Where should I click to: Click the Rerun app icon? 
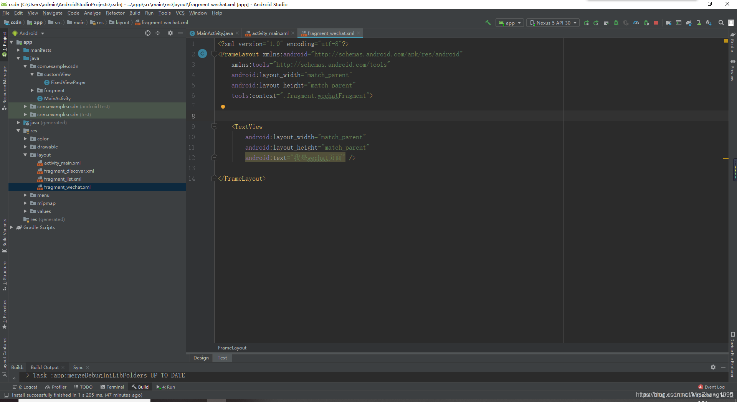(x=586, y=23)
